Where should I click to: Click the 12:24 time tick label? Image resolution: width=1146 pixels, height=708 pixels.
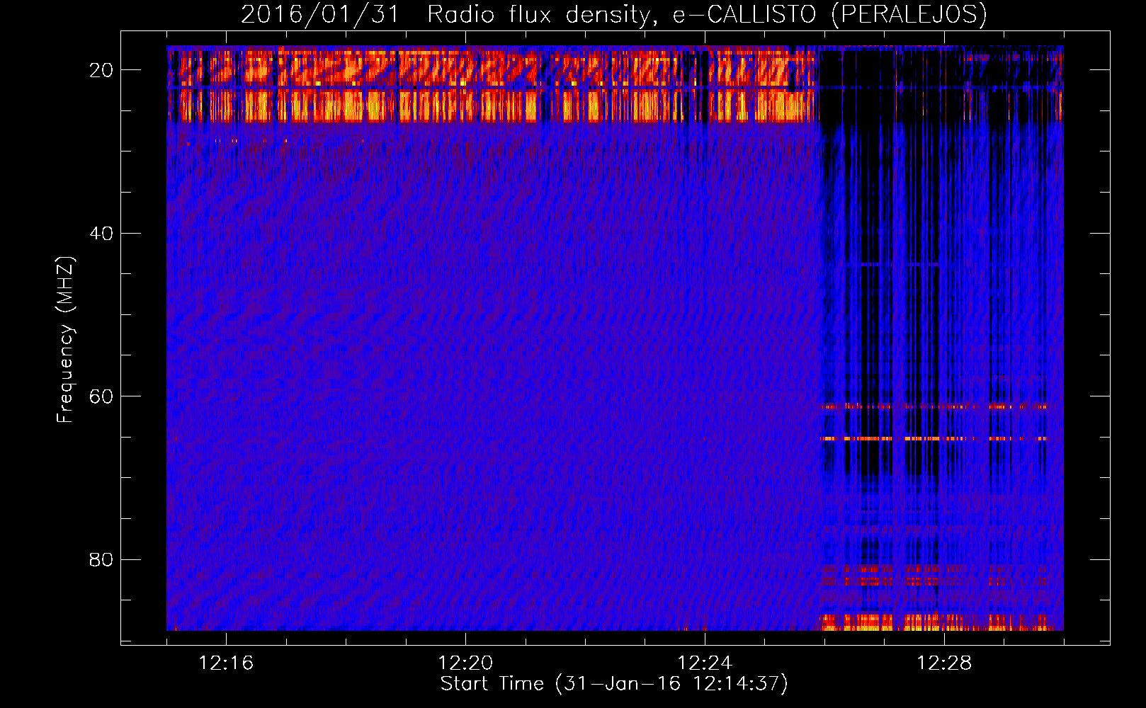point(705,663)
